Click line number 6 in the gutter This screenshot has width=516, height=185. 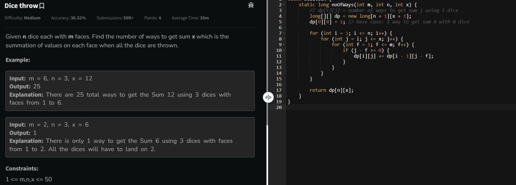pyautogui.click(x=280, y=27)
